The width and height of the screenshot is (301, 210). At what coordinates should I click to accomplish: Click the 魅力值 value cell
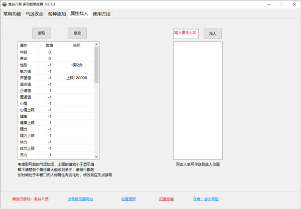click(x=50, y=71)
